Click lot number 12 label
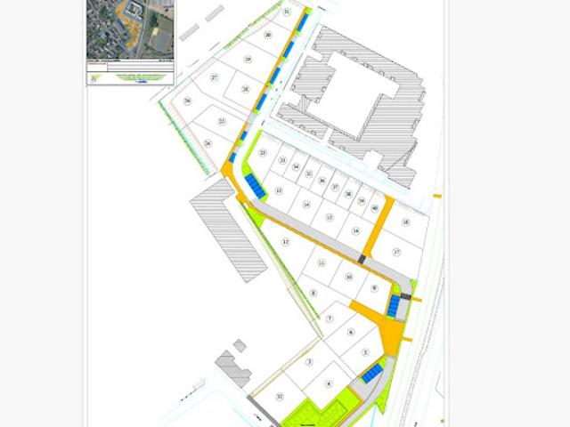Screen dimensions: 570x427 [286, 242]
